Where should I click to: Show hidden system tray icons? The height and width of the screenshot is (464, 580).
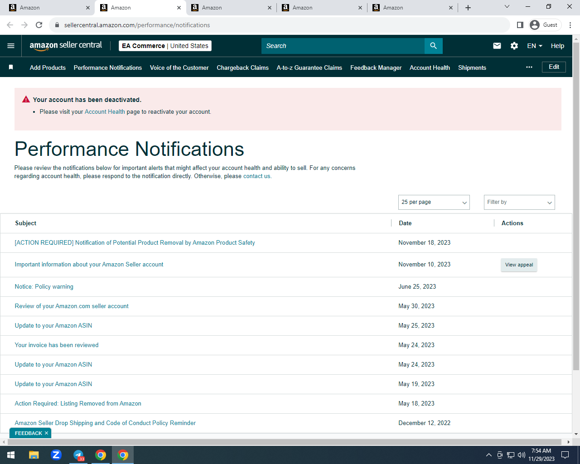488,455
